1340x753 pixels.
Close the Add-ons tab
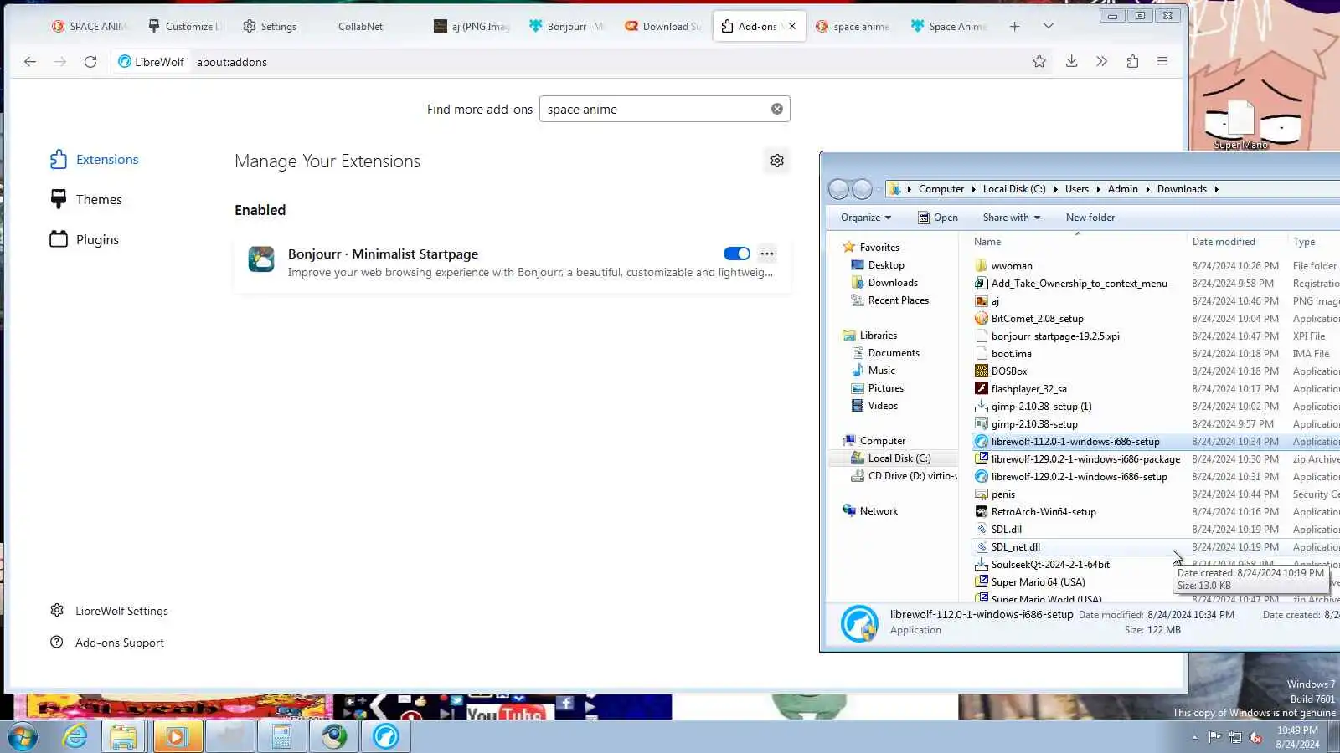[792, 26]
